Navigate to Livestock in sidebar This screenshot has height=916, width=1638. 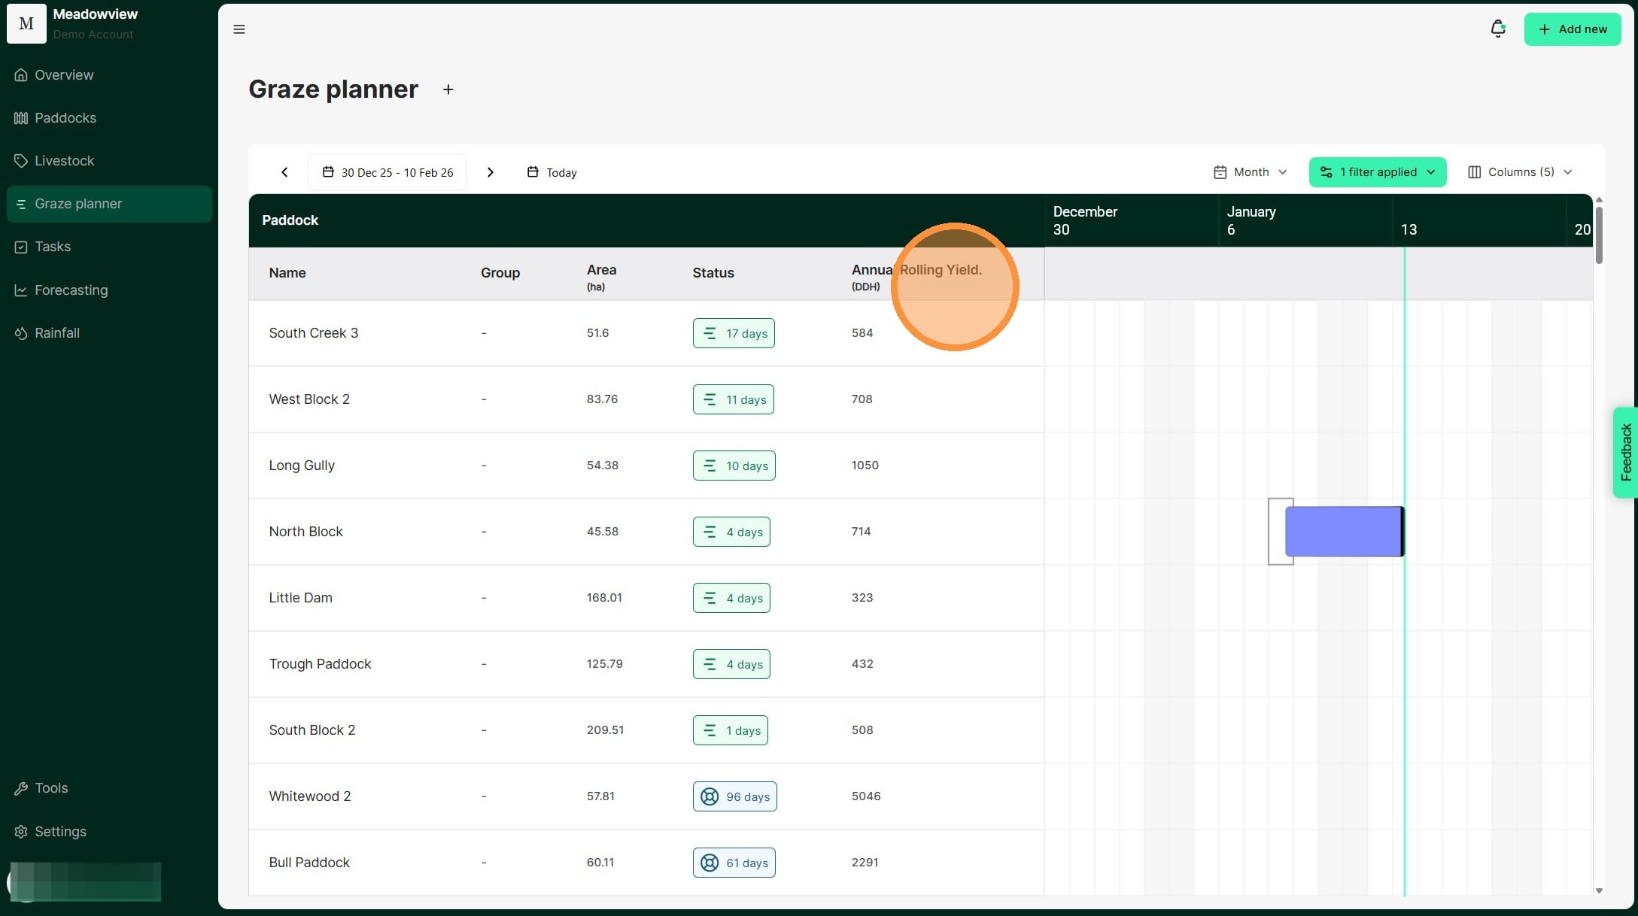64,161
